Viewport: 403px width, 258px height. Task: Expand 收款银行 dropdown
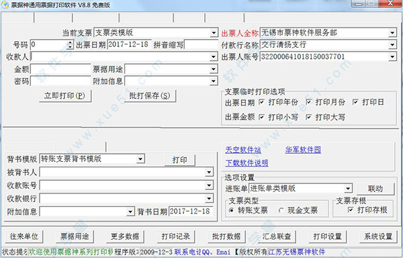pyautogui.click(x=209, y=198)
